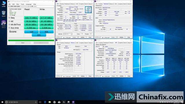The height and width of the screenshot is (104, 185).
Task: Open the Help menu in AS SSD Benchmark
Action: pos(34,4)
